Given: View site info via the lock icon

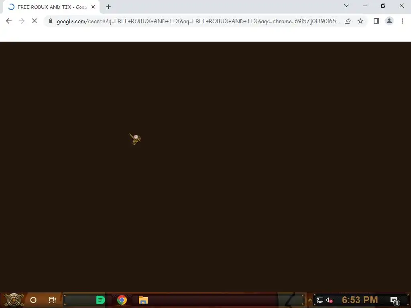Looking at the screenshot, I should tap(51, 21).
